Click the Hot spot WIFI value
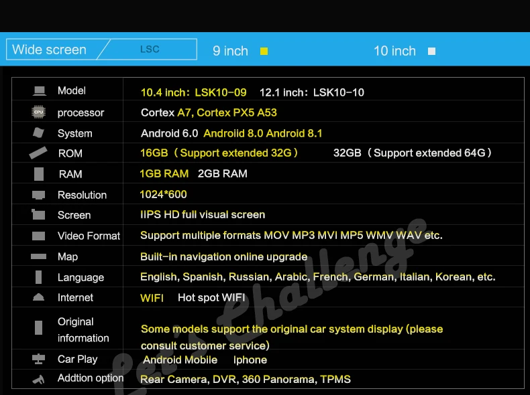Viewport: 530px width, 395px height. pos(211,297)
